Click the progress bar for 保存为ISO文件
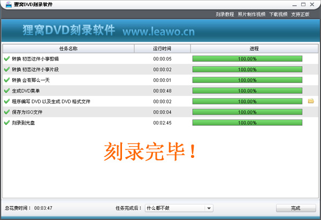 pos(247,112)
